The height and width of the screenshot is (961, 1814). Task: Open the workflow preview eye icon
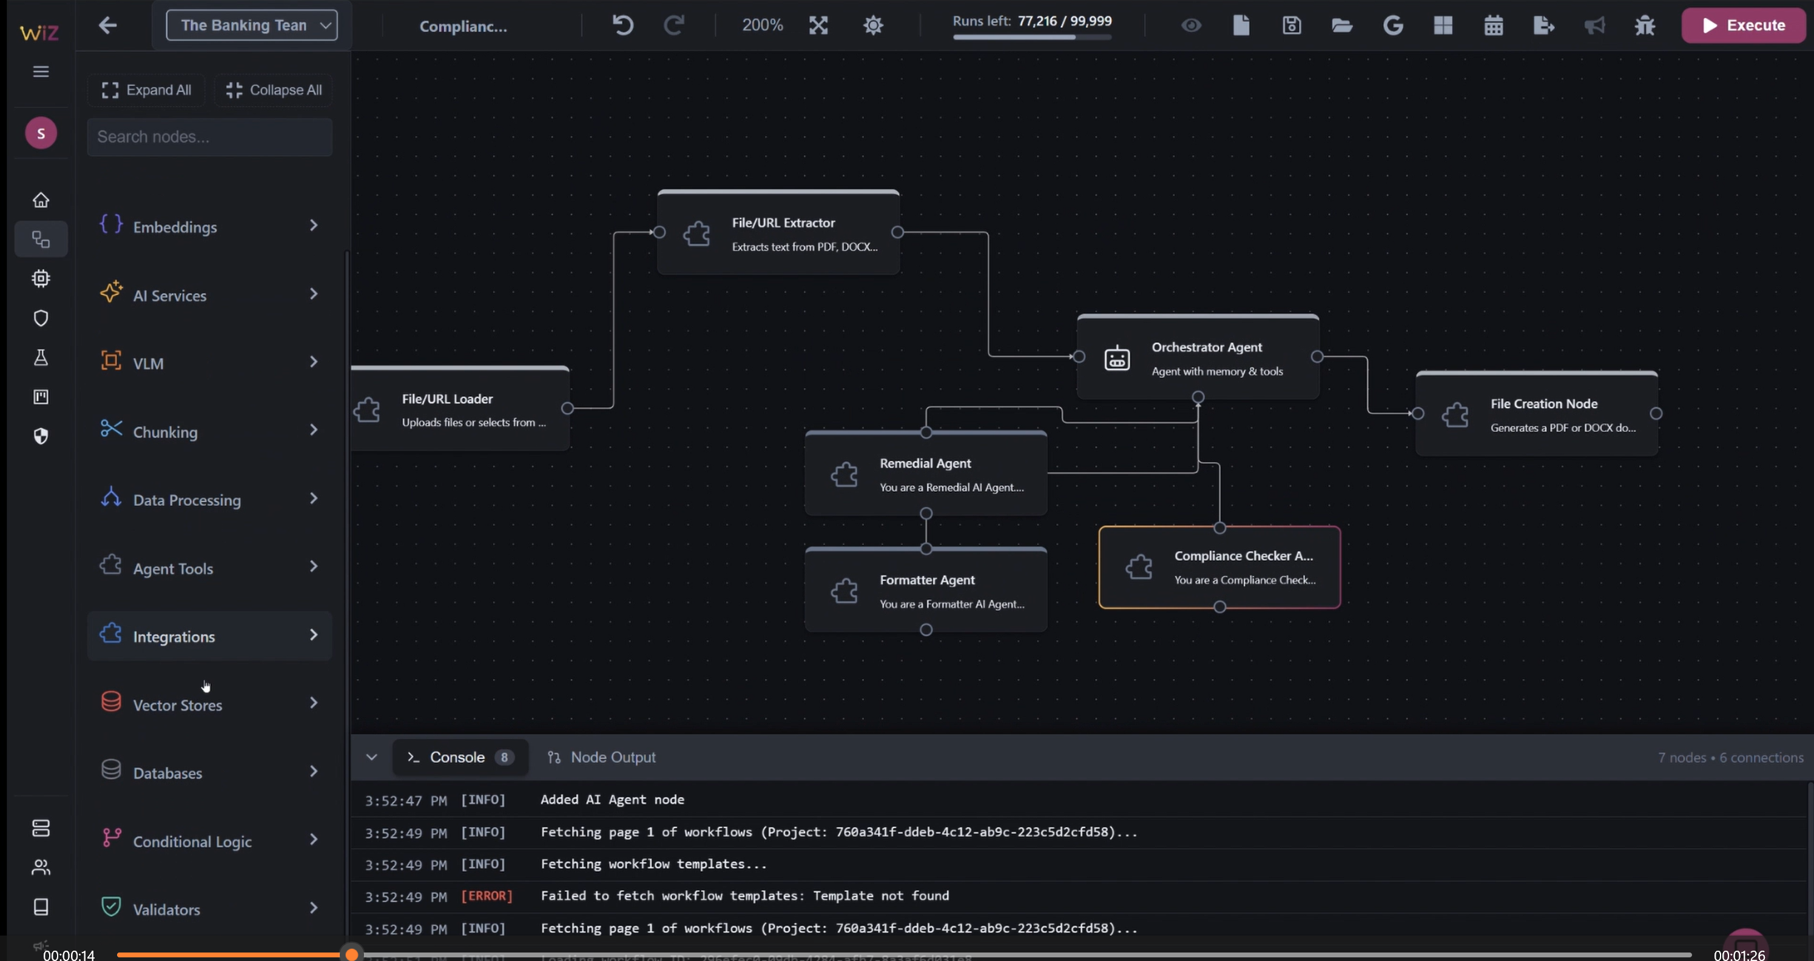tap(1191, 25)
